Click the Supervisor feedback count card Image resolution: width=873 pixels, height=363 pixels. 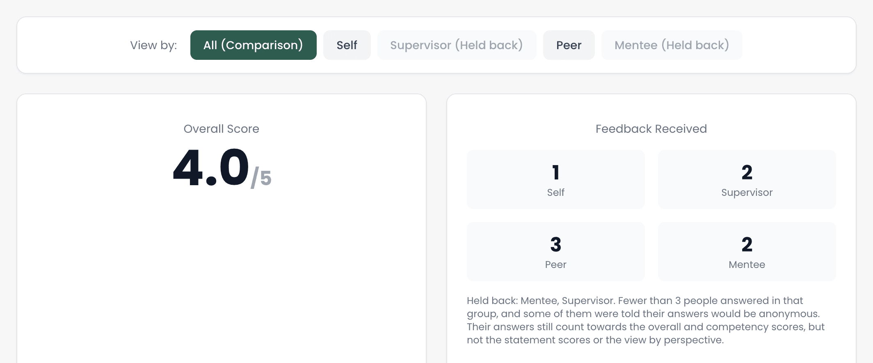(747, 179)
